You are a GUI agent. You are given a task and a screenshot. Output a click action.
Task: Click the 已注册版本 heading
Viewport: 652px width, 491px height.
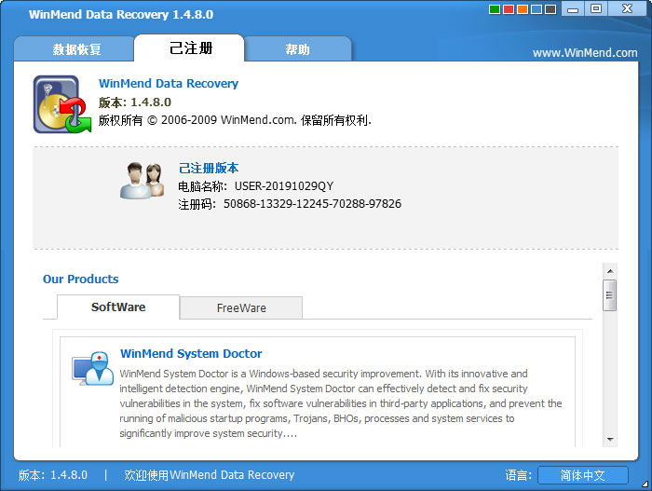point(209,168)
